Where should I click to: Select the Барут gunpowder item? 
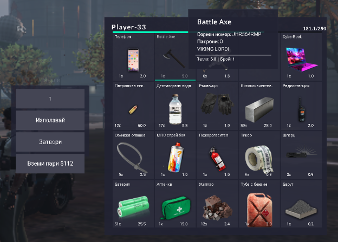[x=301, y=204]
